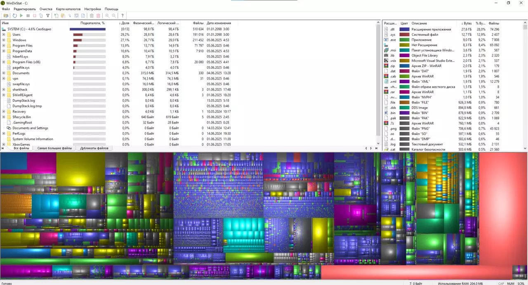Click the Help question mark icon
The height and width of the screenshot is (285, 528).
pos(123,16)
